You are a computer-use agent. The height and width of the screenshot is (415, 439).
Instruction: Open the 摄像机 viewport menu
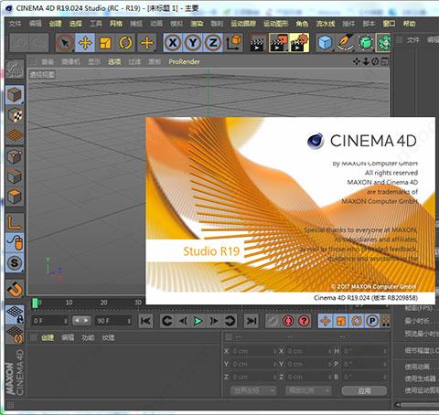click(x=71, y=62)
